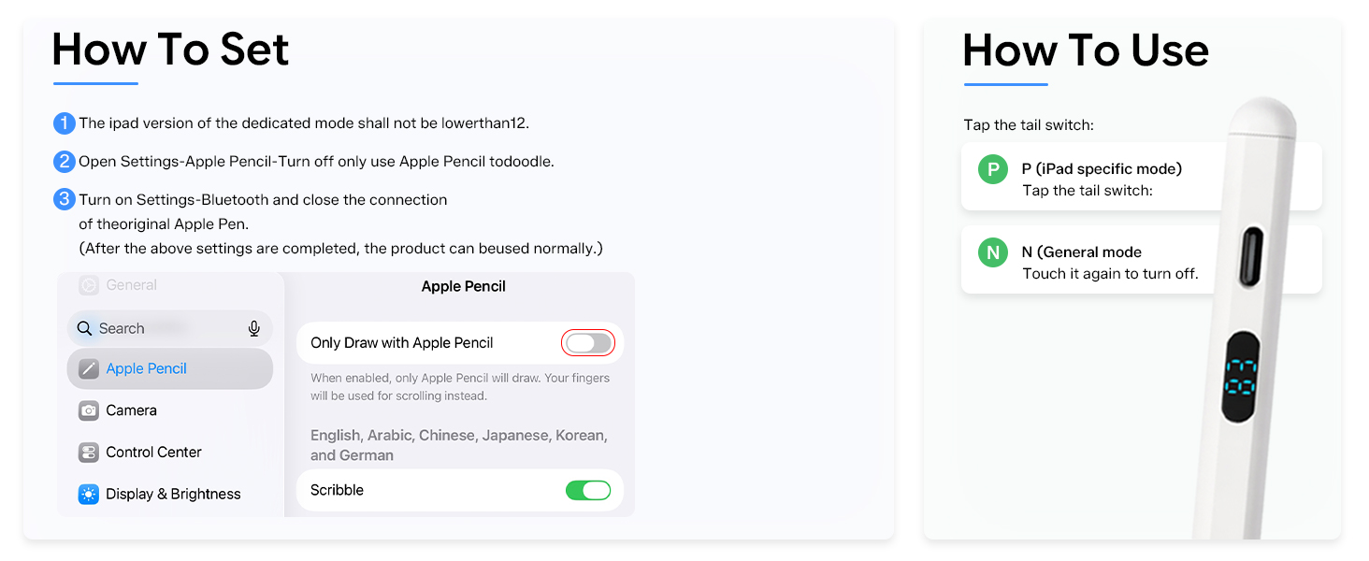Click the Display & Brightness sun icon
The height and width of the screenshot is (561, 1369).
(x=89, y=495)
